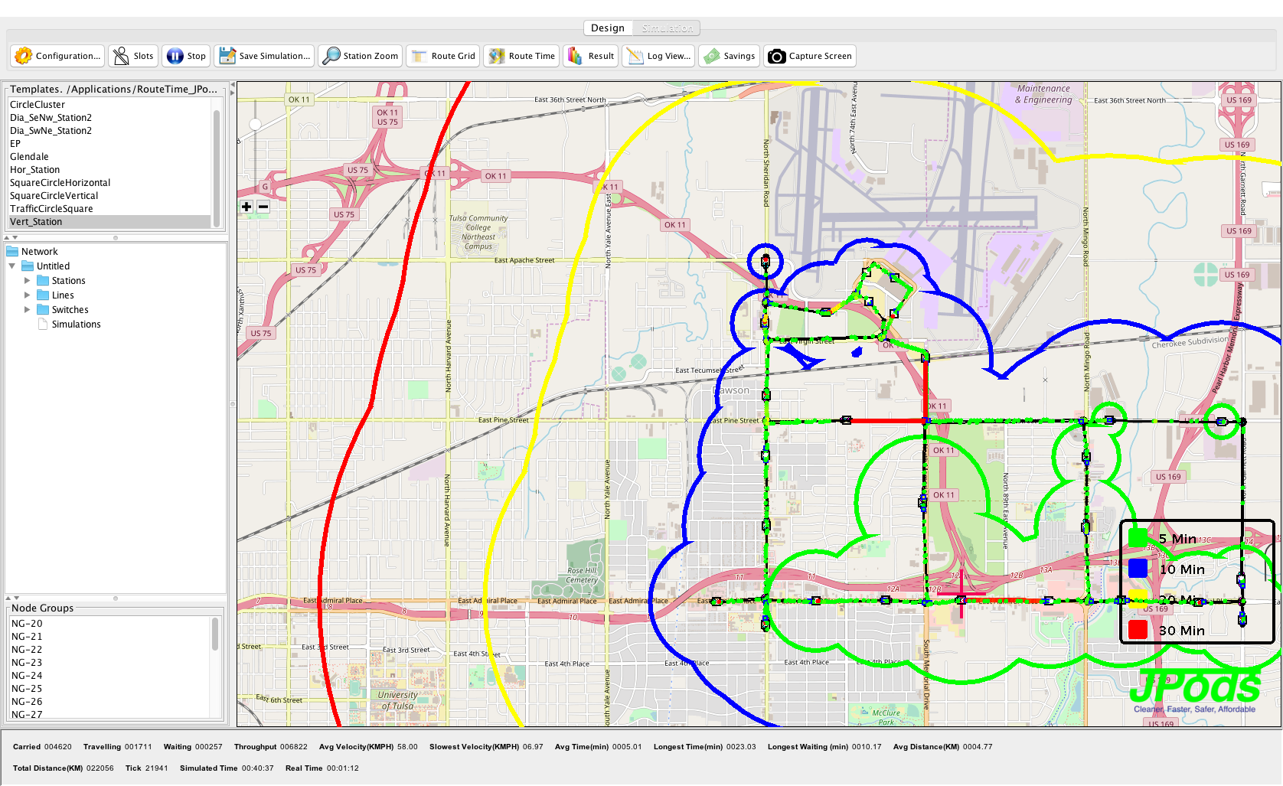Zoom out the map with minus button
Screen dimensions: 1283x786
click(x=263, y=207)
